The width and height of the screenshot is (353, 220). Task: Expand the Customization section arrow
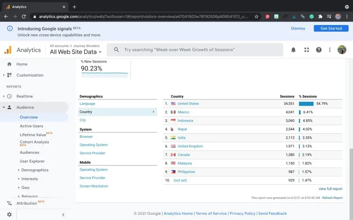pyautogui.click(x=4, y=75)
